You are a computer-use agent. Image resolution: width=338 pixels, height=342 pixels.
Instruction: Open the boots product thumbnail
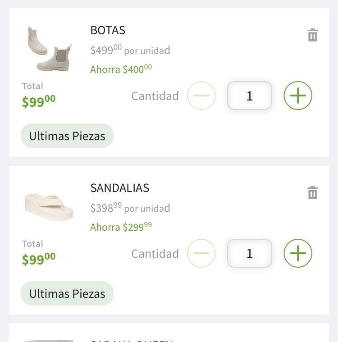coord(50,49)
